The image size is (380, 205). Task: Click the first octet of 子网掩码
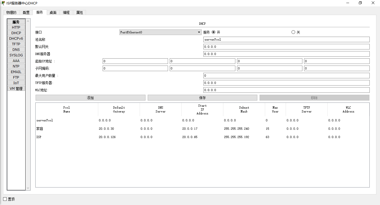[135, 68]
